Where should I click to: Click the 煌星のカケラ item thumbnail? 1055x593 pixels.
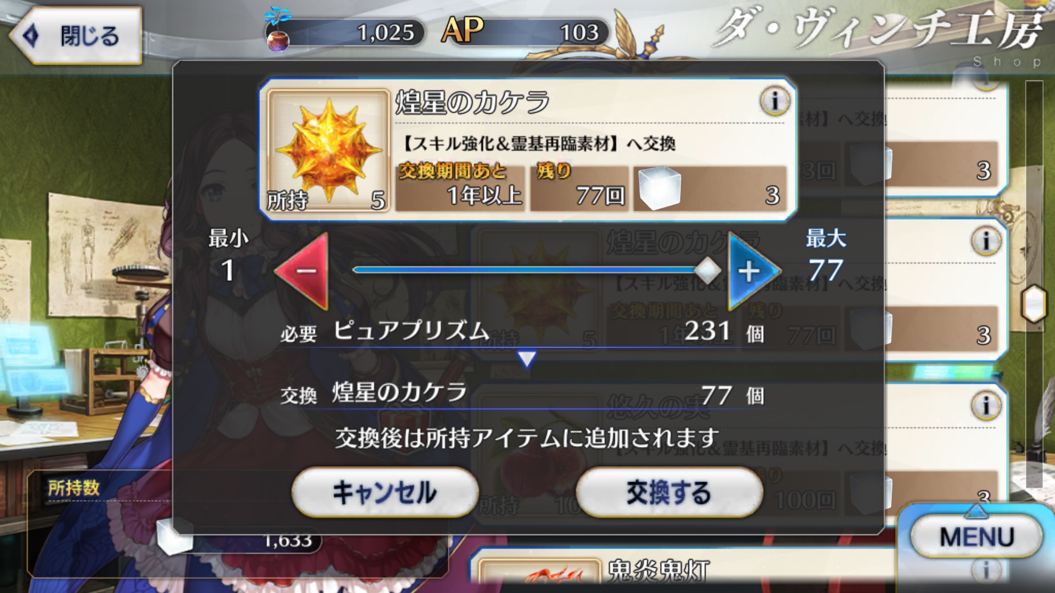328,150
